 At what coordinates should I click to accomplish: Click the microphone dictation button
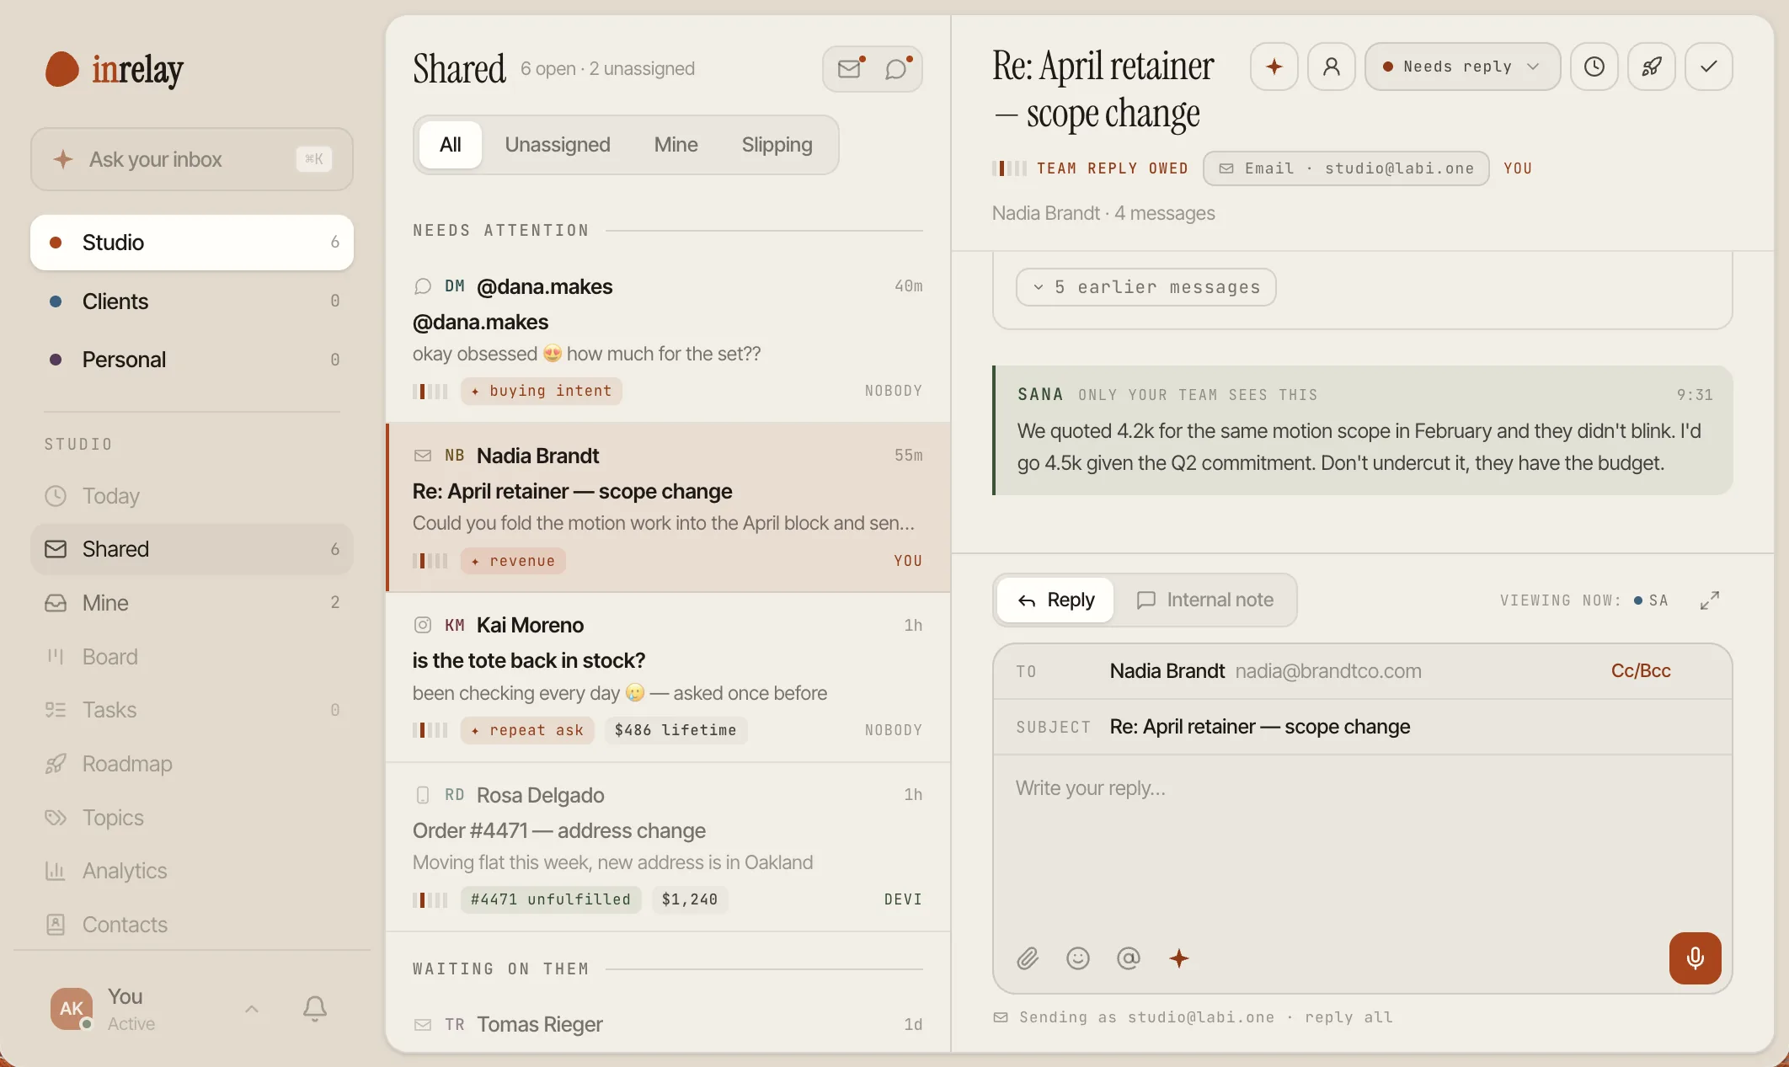click(1695, 958)
